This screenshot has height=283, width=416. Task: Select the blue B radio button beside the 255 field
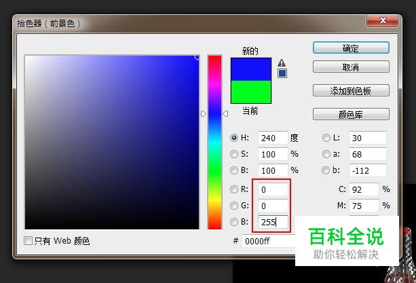(234, 222)
